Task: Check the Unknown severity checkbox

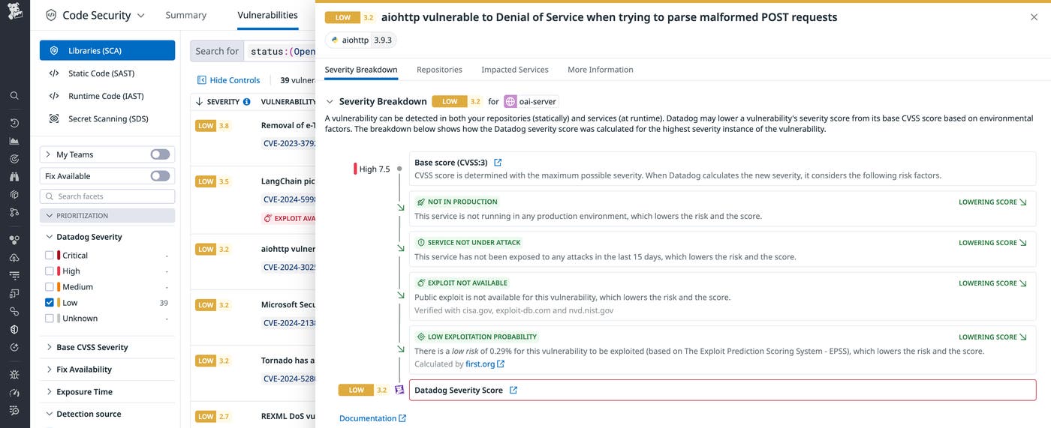Action: click(50, 319)
